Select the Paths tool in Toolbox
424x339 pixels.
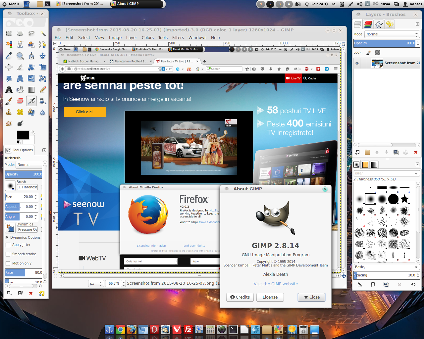point(43,45)
